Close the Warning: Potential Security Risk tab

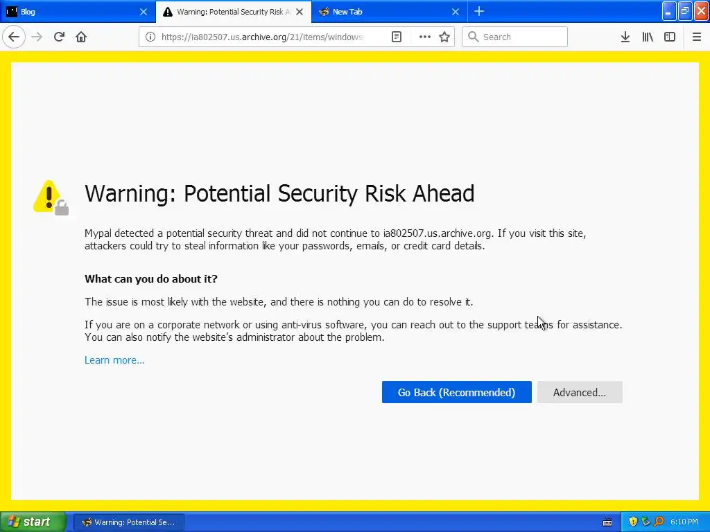point(300,12)
